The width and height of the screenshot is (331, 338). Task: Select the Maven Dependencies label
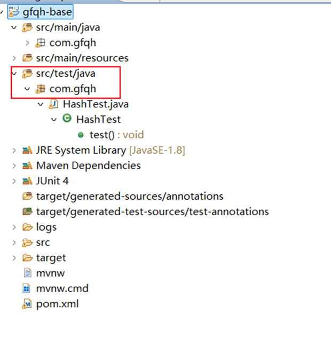coord(88,166)
